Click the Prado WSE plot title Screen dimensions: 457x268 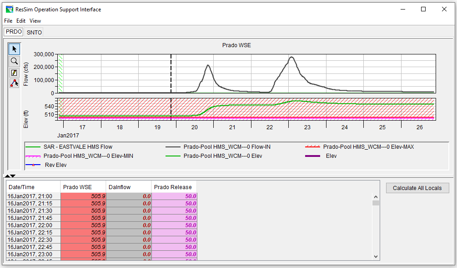[236, 45]
